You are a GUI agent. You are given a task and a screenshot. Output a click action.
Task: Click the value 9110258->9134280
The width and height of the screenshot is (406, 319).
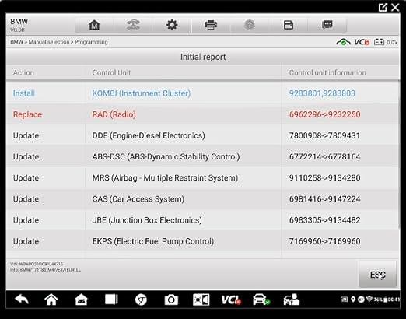(x=324, y=178)
